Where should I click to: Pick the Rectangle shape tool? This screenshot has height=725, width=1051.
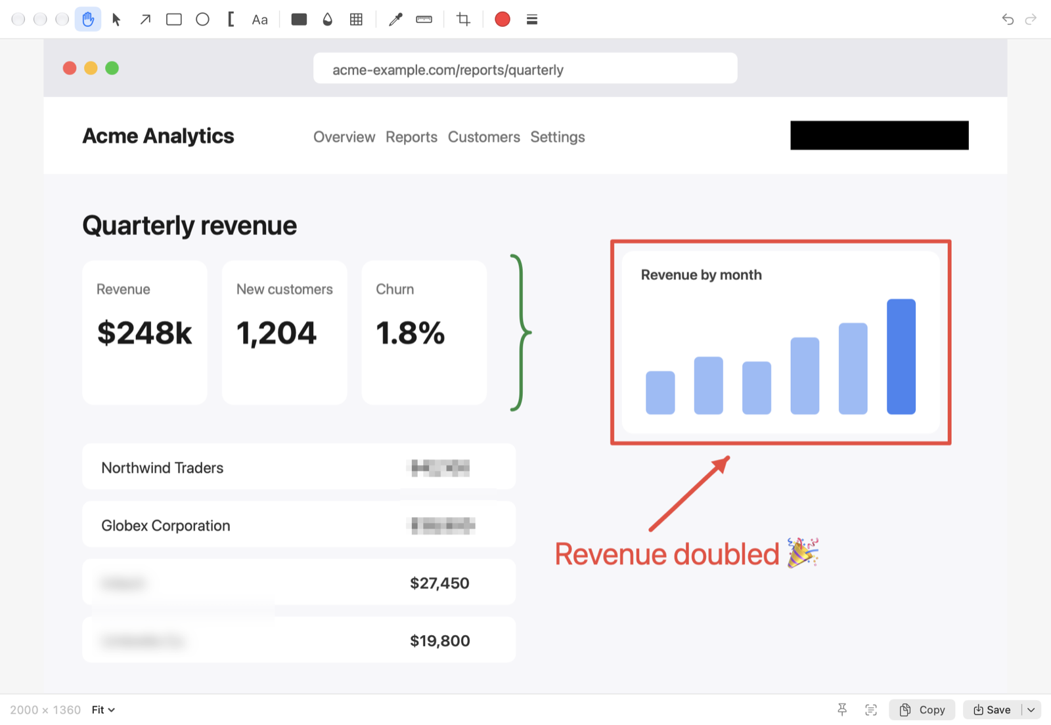(x=174, y=20)
